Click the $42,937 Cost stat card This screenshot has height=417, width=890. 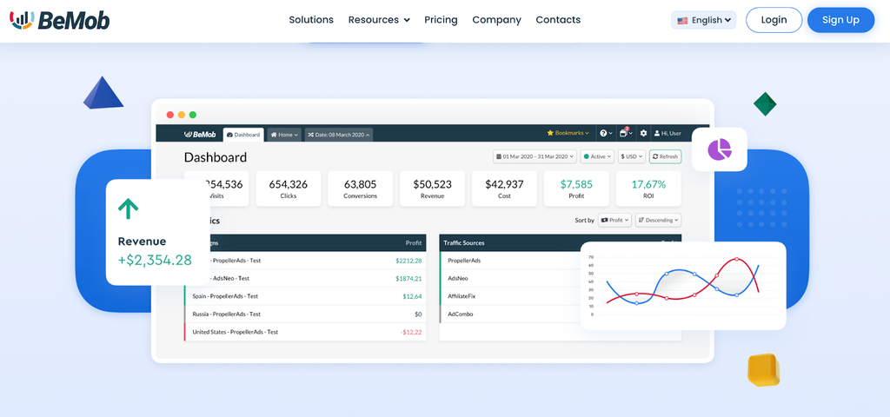click(x=505, y=189)
